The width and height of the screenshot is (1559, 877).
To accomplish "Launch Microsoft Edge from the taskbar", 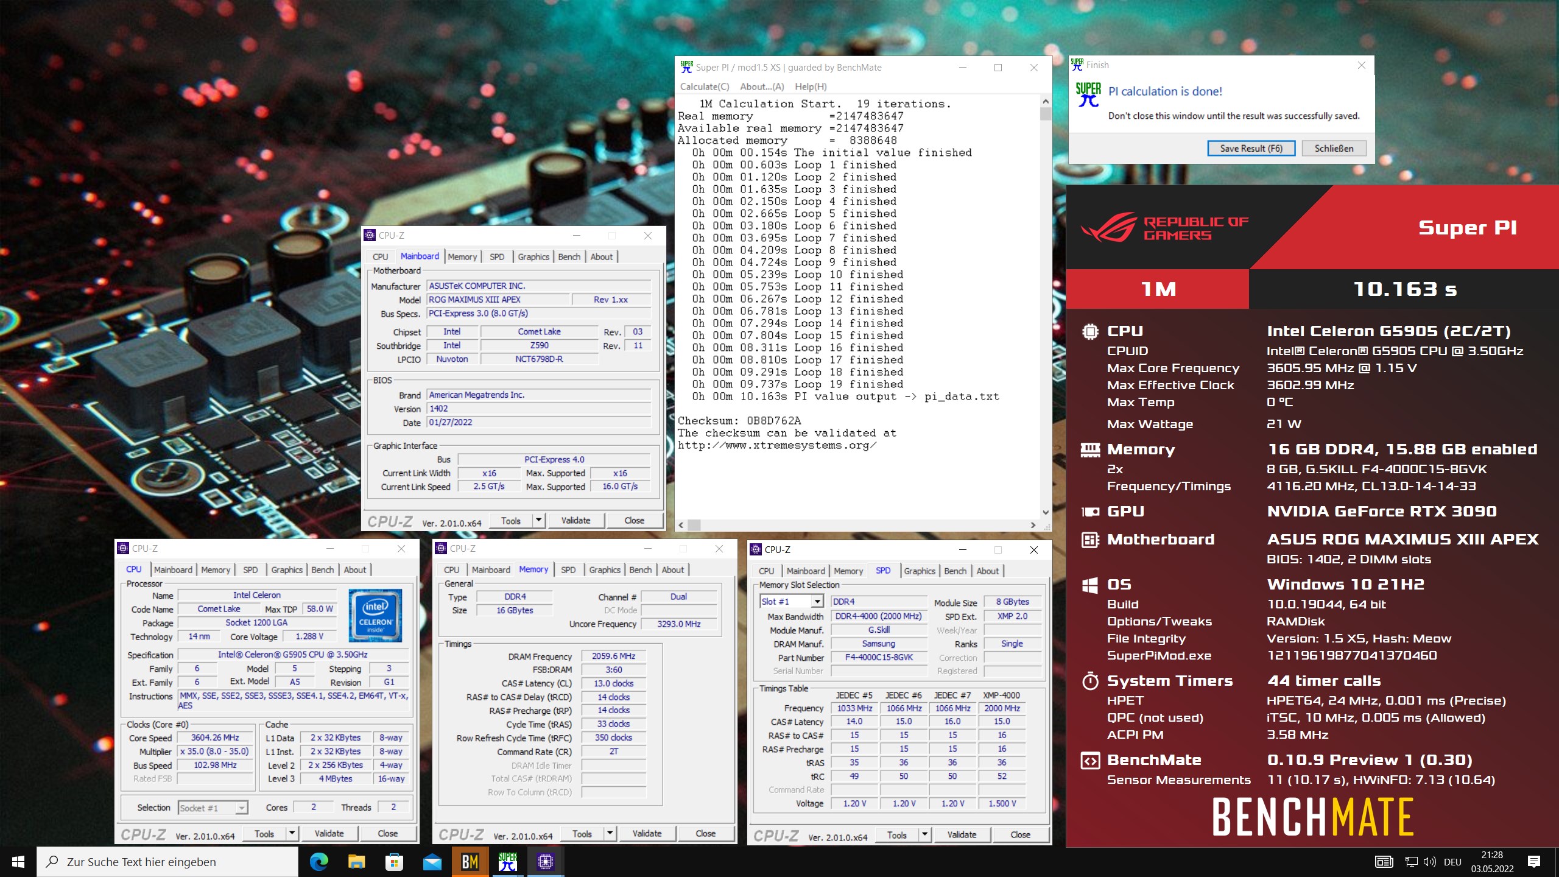I will click(x=318, y=862).
